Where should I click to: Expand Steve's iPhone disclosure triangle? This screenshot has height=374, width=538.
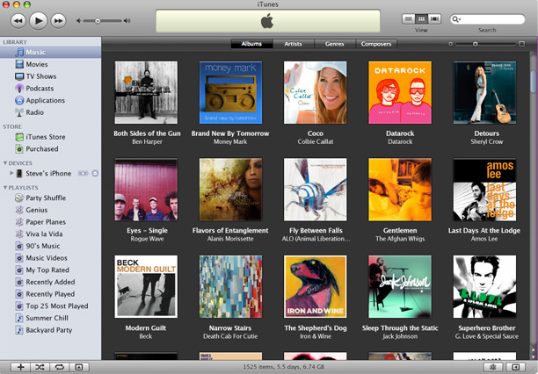click(11, 174)
